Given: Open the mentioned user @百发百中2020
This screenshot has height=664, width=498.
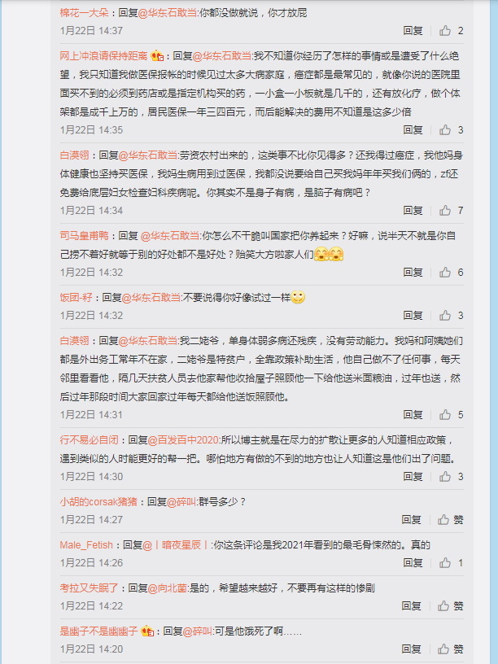Looking at the screenshot, I should 183,440.
